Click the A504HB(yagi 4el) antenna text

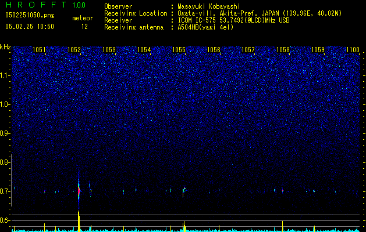point(205,27)
